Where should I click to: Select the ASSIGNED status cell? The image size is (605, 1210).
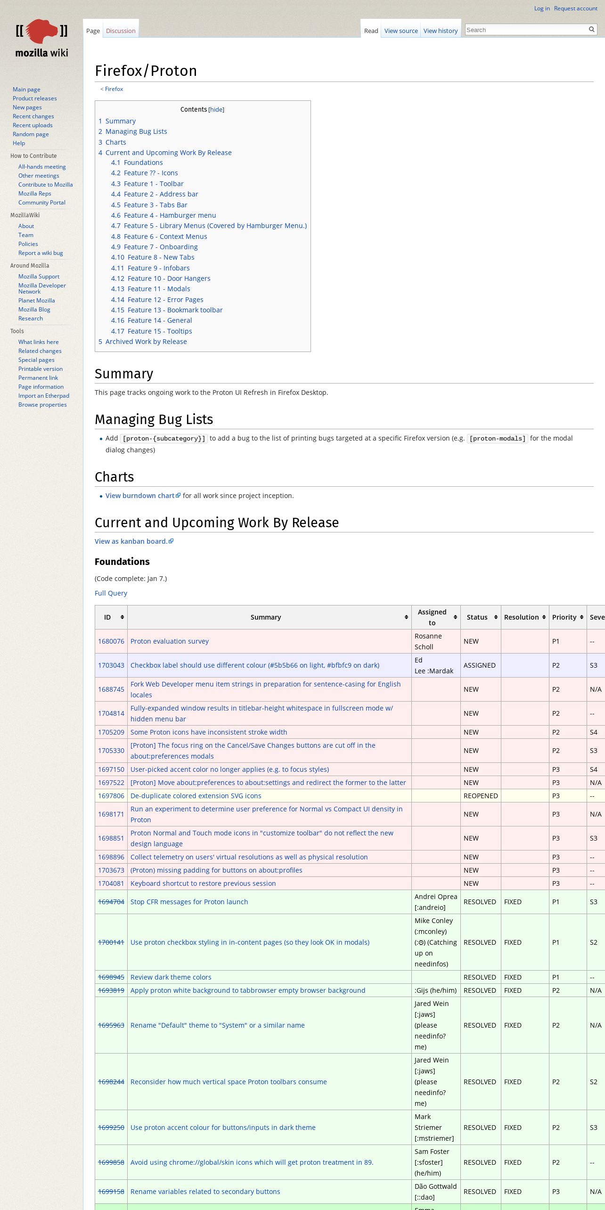(x=481, y=665)
